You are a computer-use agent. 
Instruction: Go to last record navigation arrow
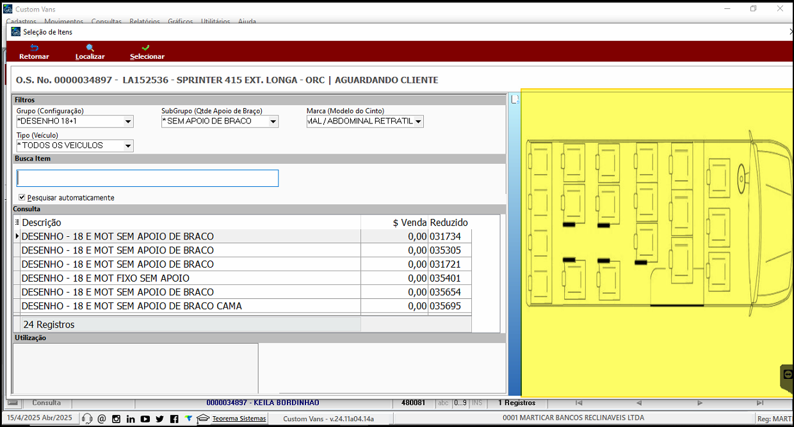click(x=760, y=403)
